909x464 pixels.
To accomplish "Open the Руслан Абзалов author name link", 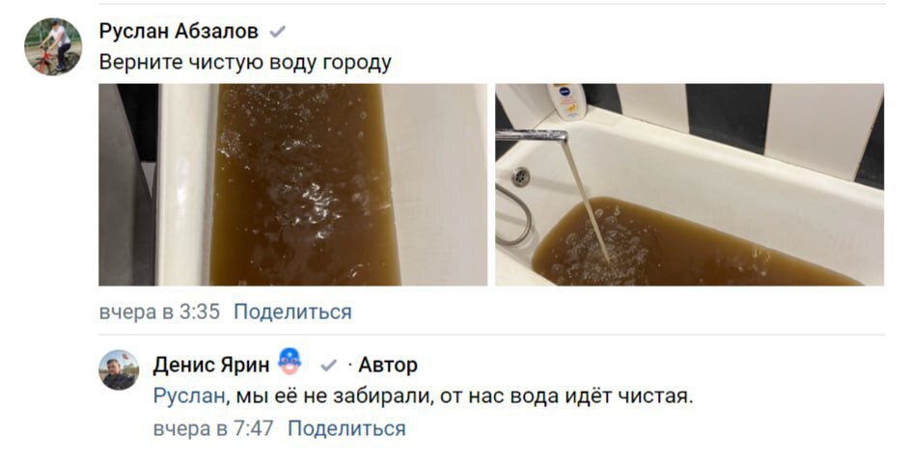I will point(179,31).
